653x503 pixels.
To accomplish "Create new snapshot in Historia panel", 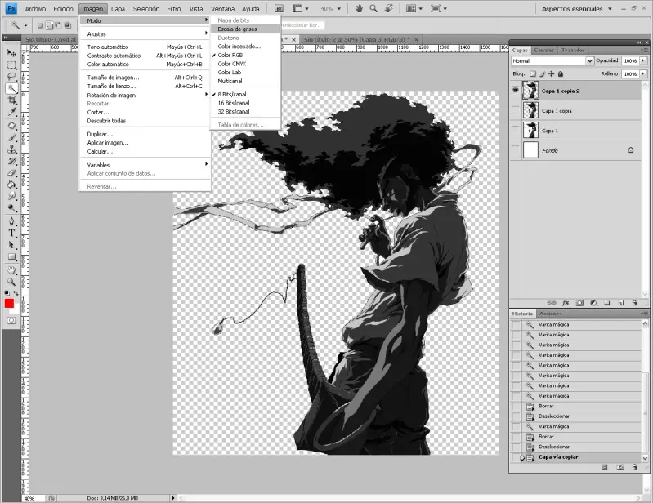I will point(620,467).
